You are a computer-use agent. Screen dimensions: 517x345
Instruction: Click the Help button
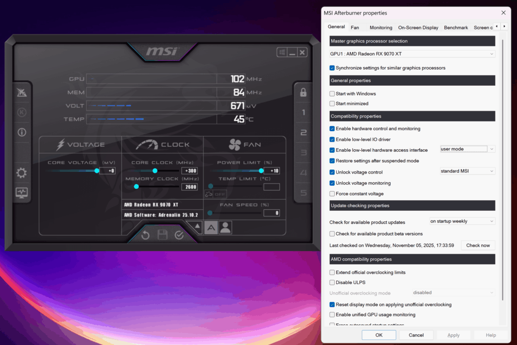click(491, 335)
